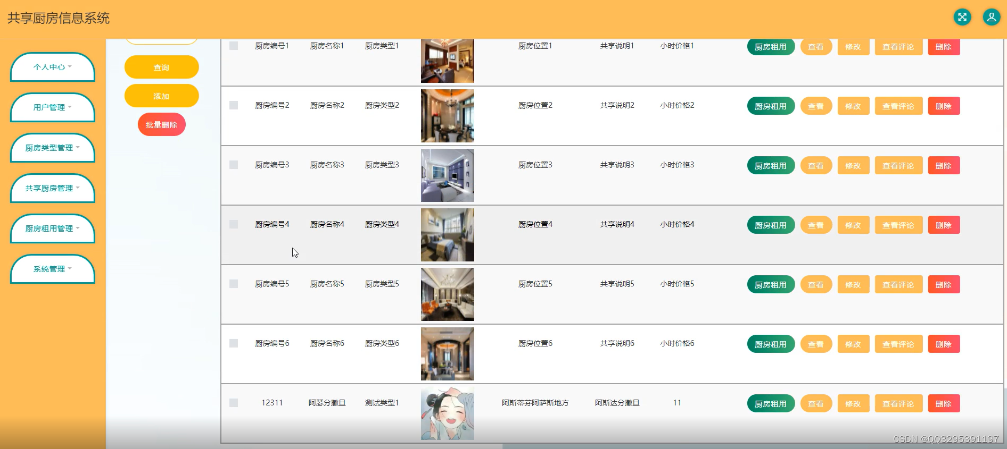Screen dimensions: 1007x449
Task: Open the cartoon girl thumbnail in row 12311
Action: pyautogui.click(x=448, y=413)
